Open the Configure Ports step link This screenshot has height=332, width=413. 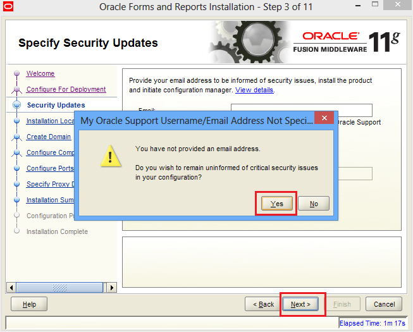pyautogui.click(x=50, y=168)
